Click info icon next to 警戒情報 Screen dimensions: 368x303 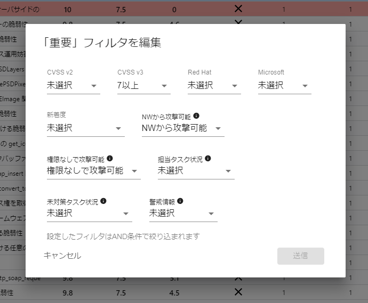tap(180, 201)
